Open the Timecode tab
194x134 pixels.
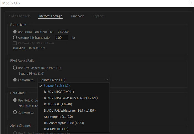point(77,16)
